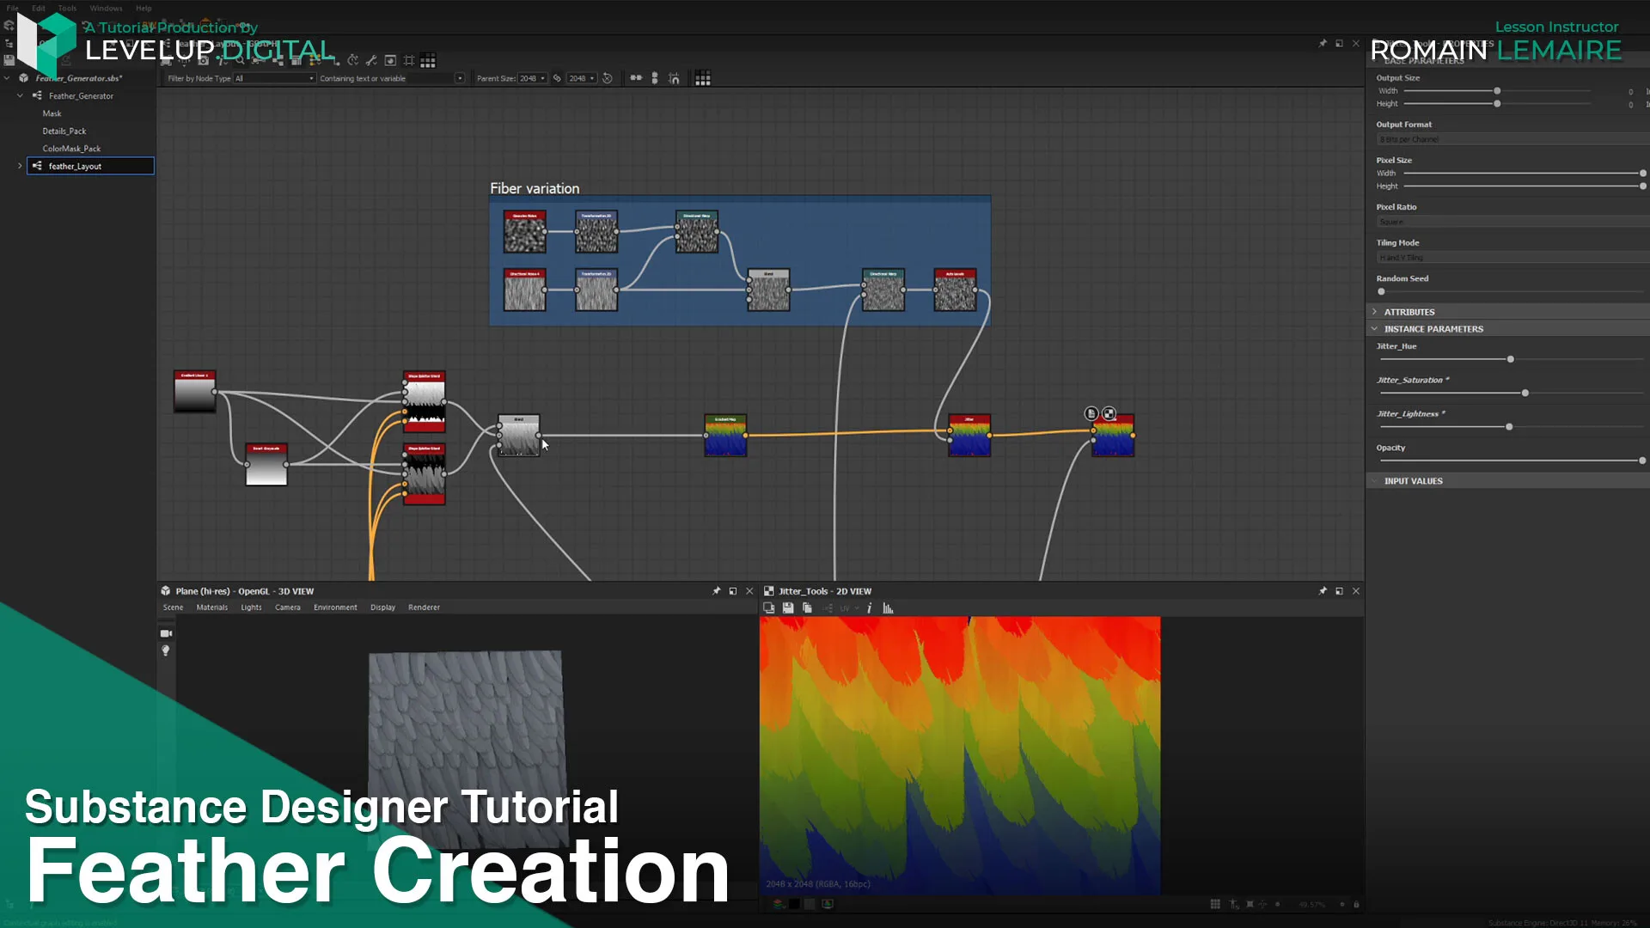The image size is (1650, 928).
Task: Click the Jitter_Hue slider handle
Action: coord(1510,359)
